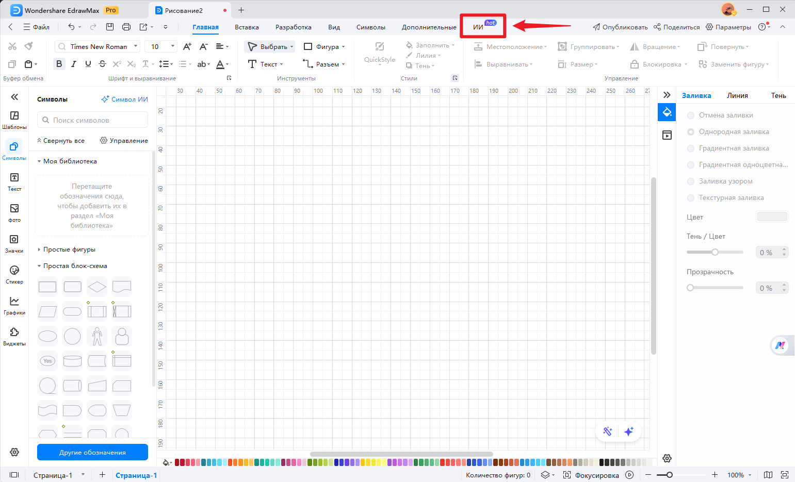The height and width of the screenshot is (482, 795).
Task: Click the Опубликовать publish button
Action: point(620,27)
